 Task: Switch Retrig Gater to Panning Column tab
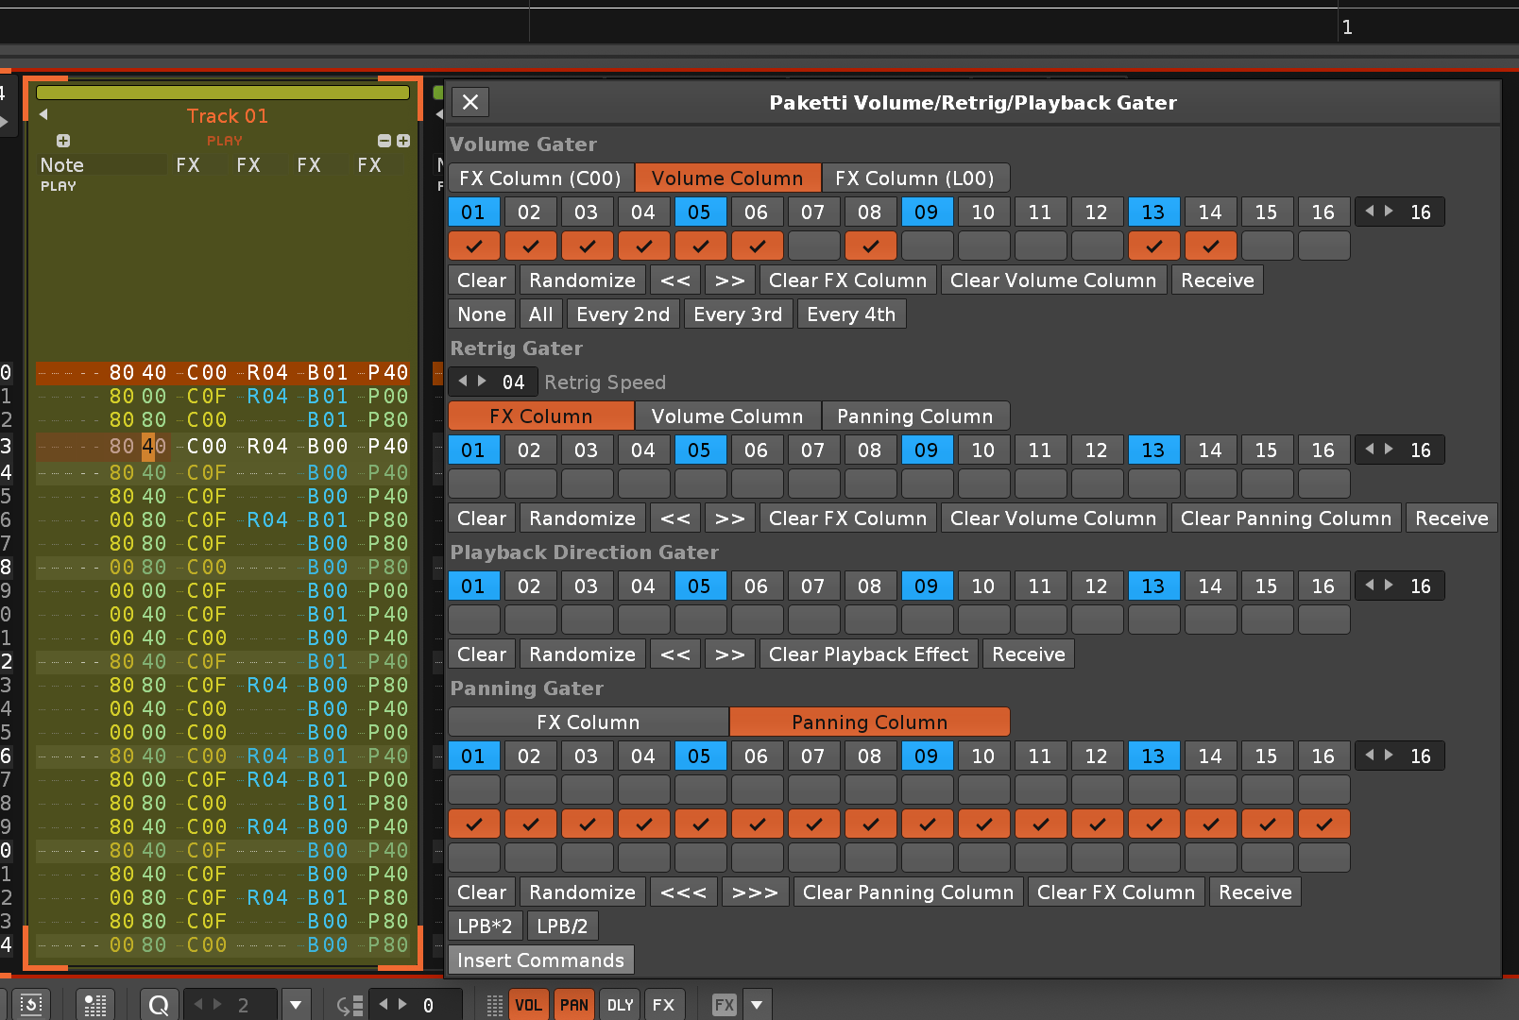point(914,416)
